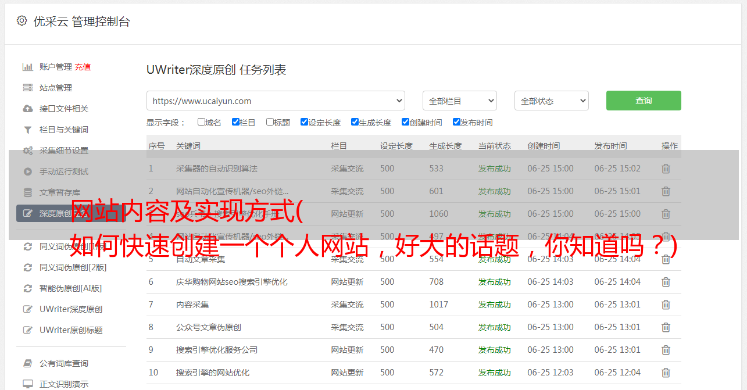Viewport: 747px width, 390px height.
Task: Click the keyword 搜索引擎优化服务公司
Action: click(217, 350)
